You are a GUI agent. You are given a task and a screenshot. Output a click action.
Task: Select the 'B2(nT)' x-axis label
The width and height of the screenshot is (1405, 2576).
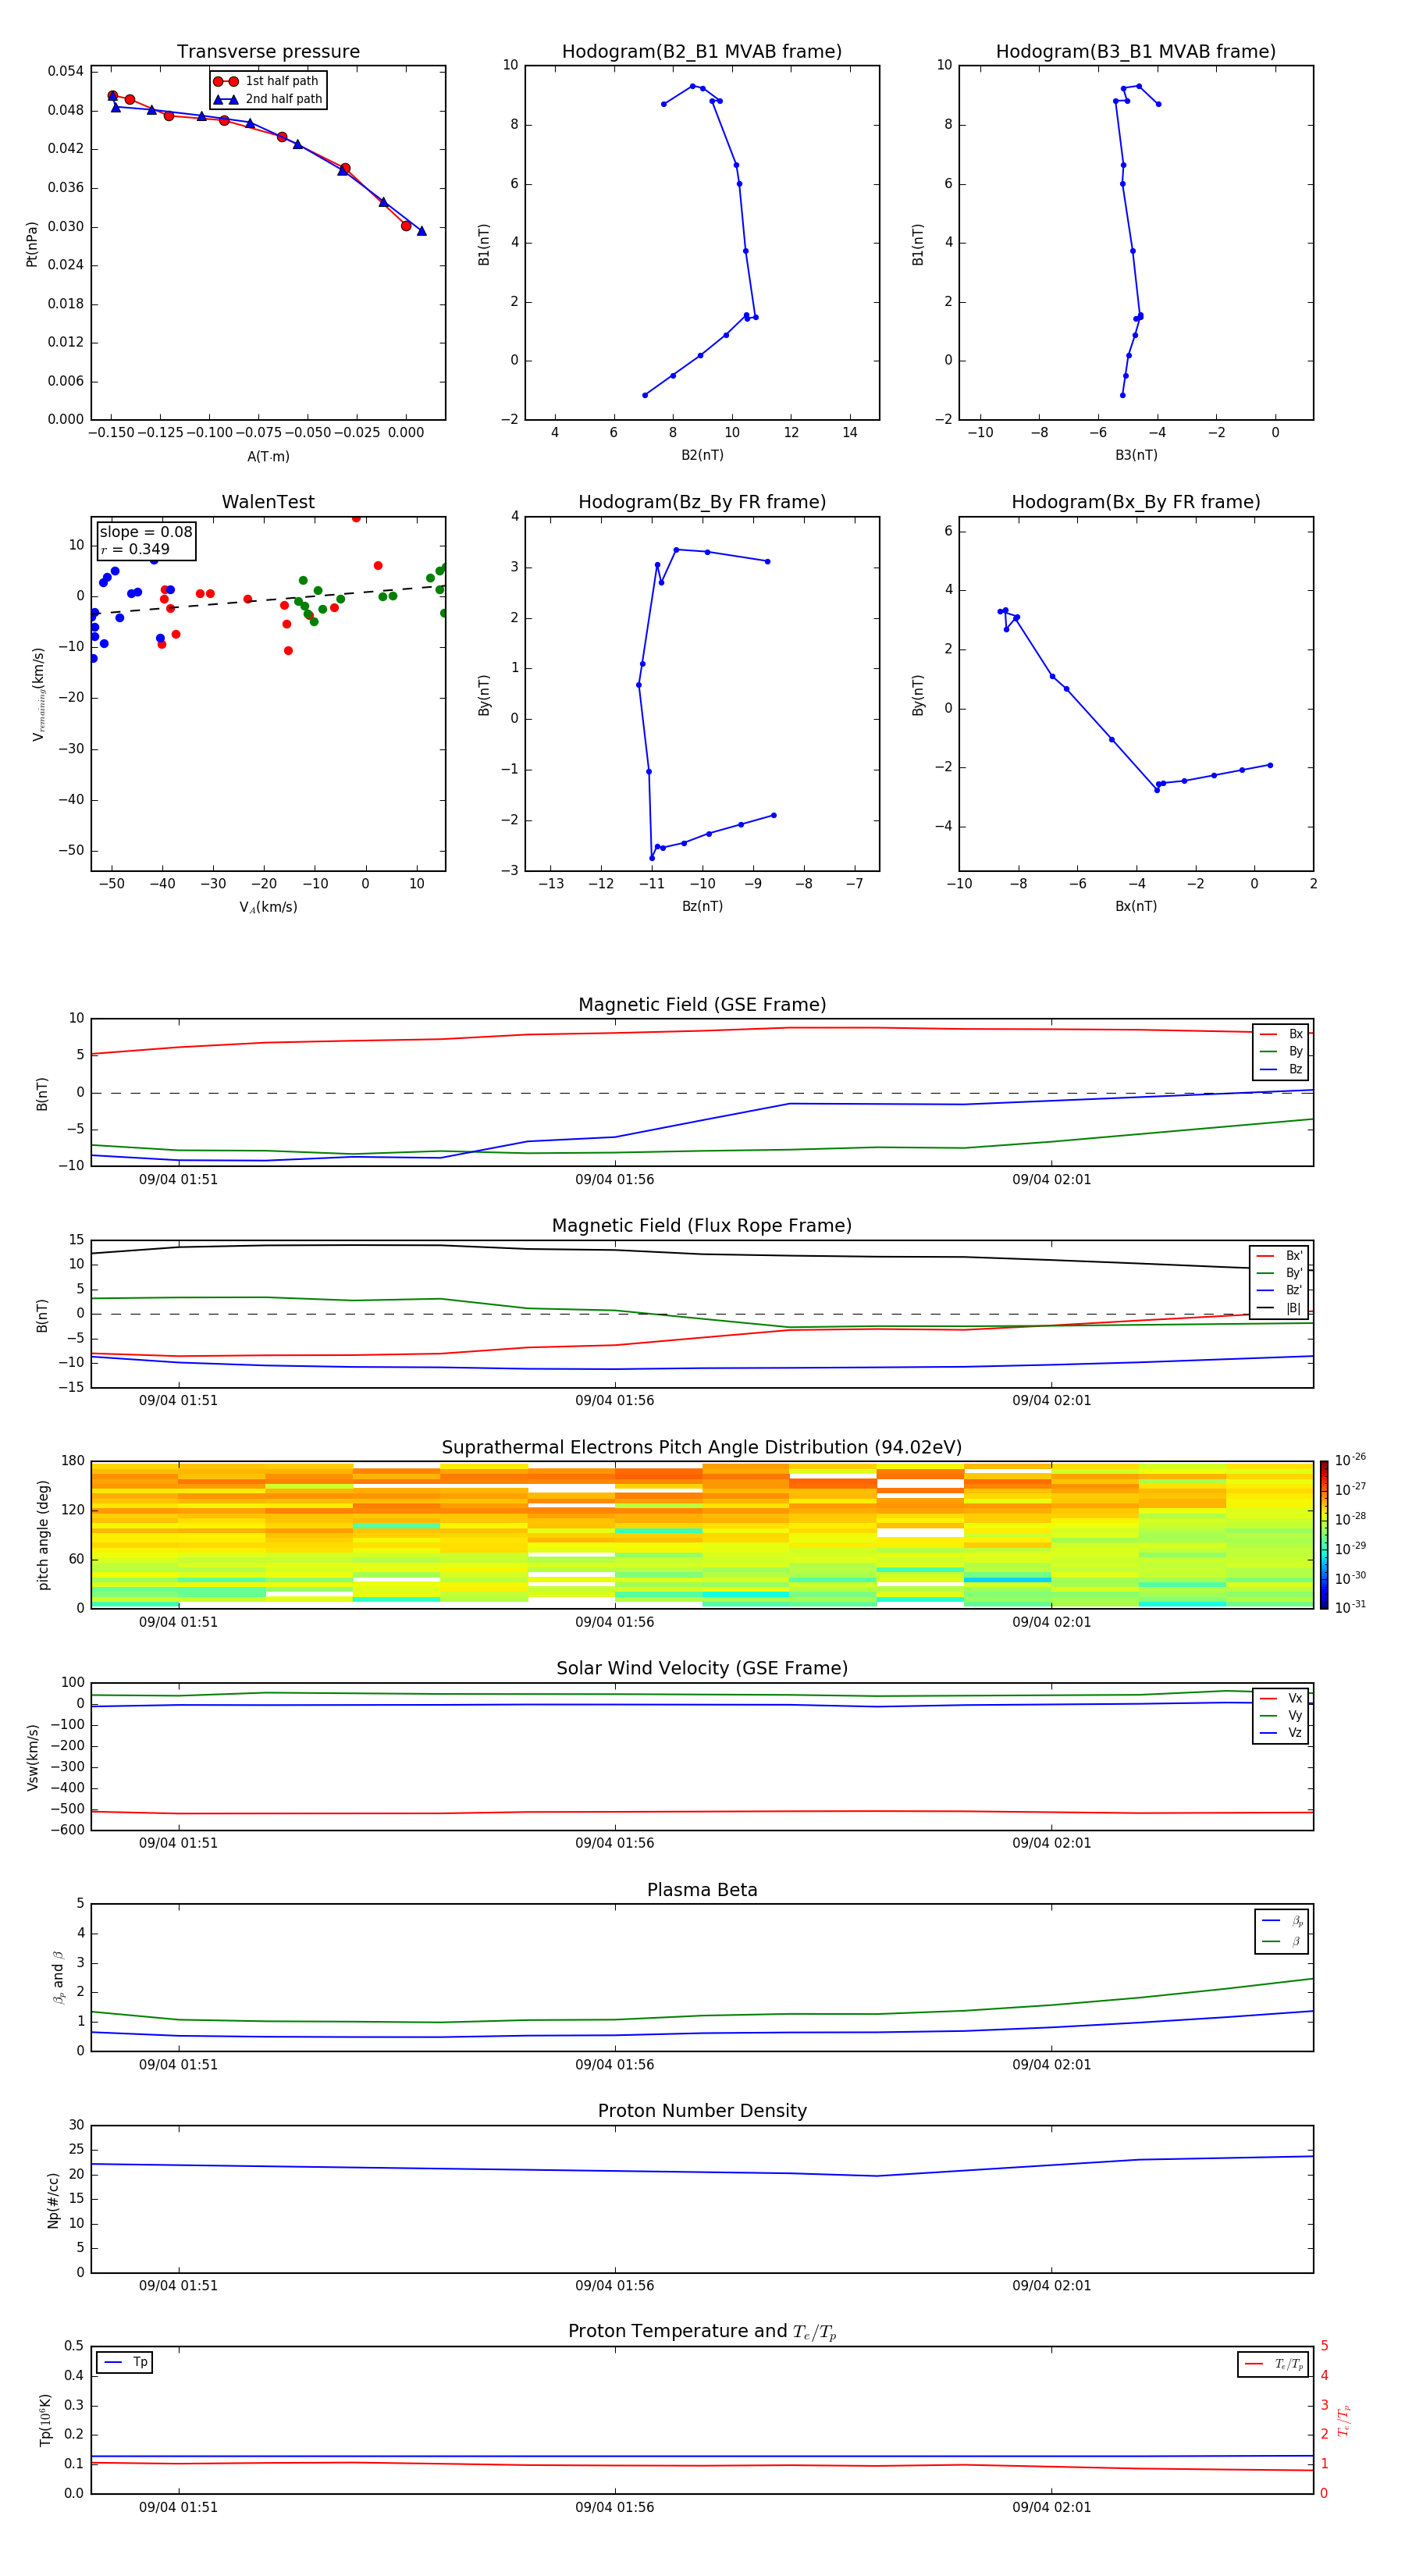tap(702, 455)
